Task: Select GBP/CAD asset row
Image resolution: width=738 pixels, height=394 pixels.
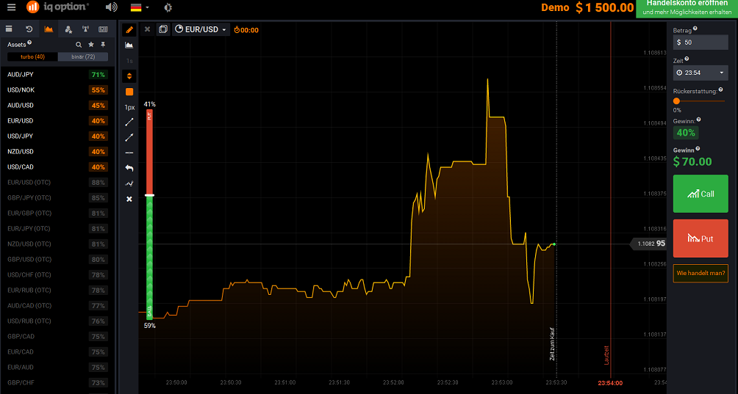Action: 57,336
